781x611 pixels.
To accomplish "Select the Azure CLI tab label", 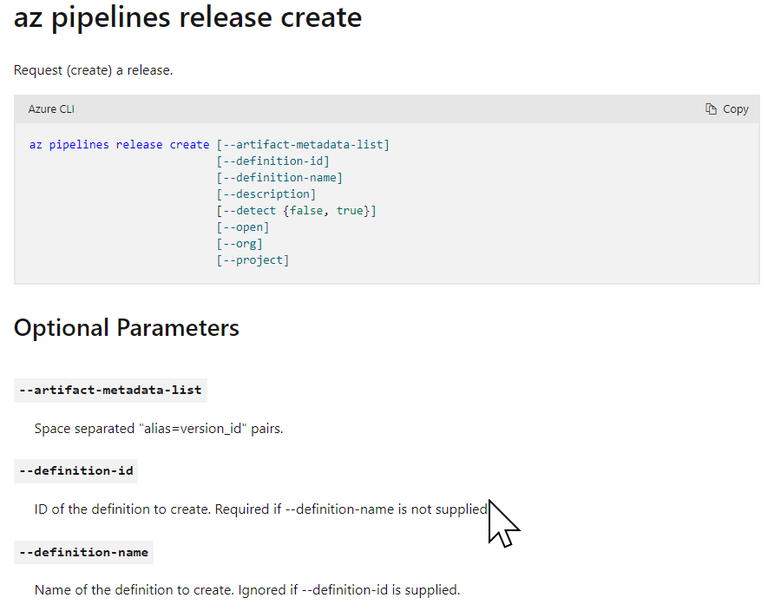I will click(50, 108).
